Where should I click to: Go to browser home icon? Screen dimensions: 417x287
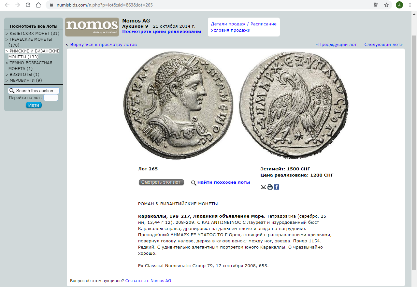(x=38, y=5)
